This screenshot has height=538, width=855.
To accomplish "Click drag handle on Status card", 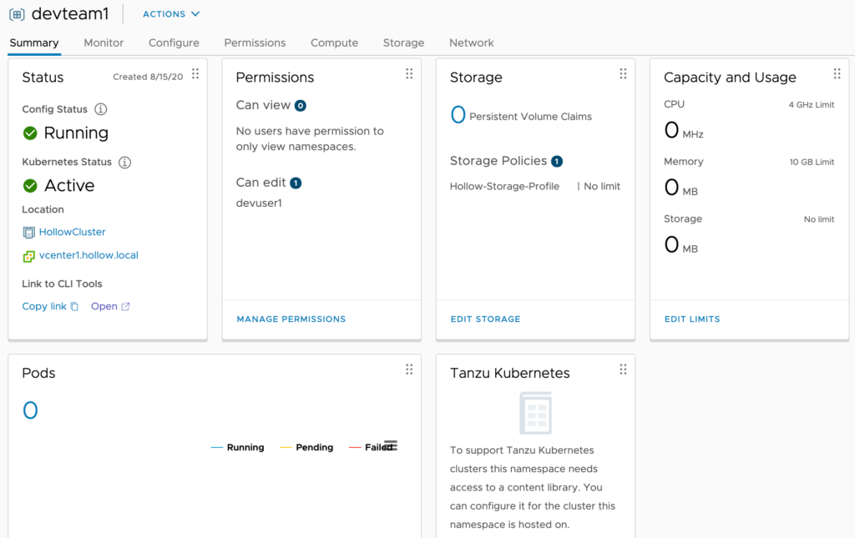I will [195, 74].
